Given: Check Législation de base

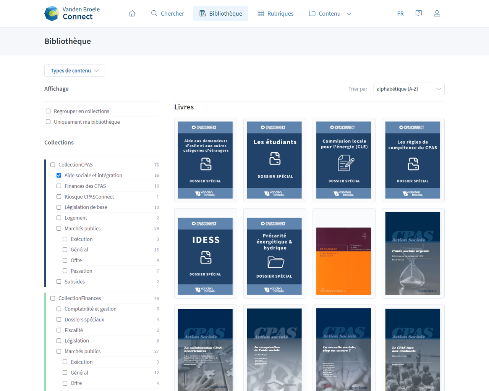Looking at the screenshot, I should coord(59,207).
